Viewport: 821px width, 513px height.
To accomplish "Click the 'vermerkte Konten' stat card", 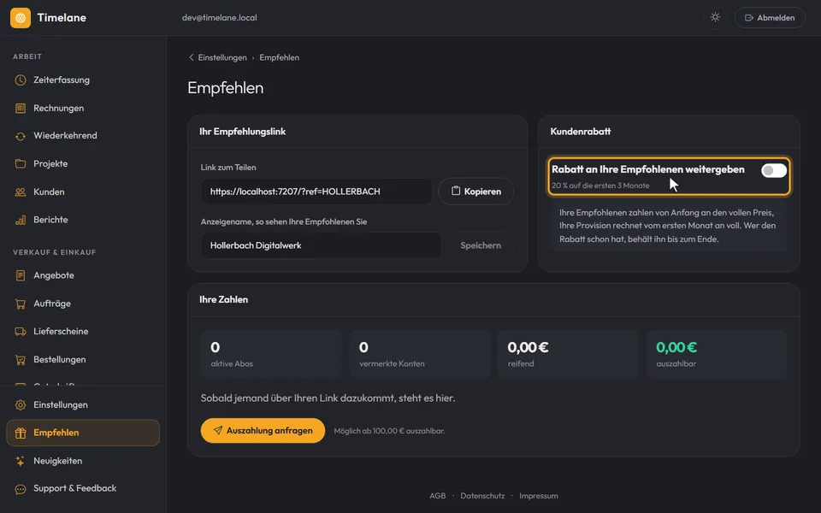I will 420,354.
